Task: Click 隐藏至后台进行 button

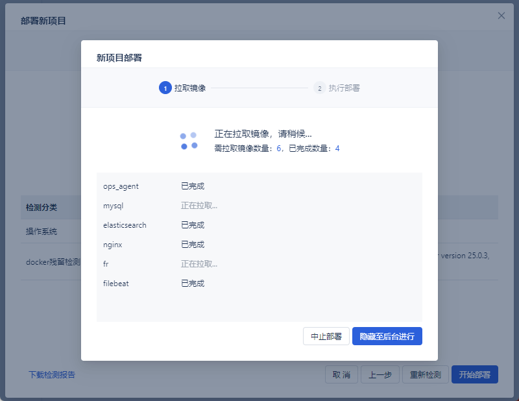Action: point(387,336)
